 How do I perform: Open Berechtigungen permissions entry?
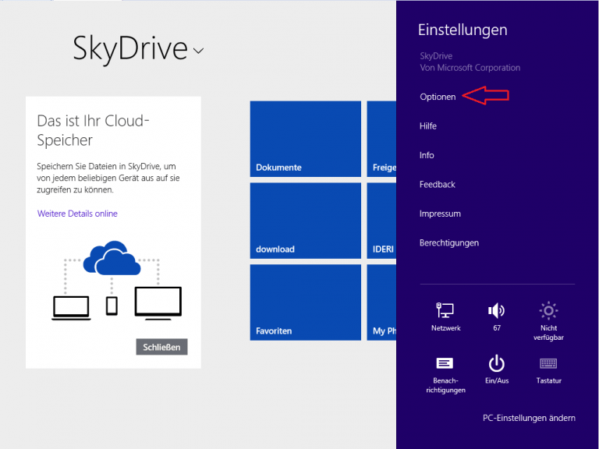point(449,243)
